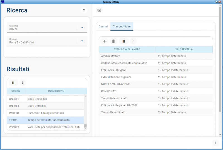Open more options menu in Risultati toolbar
223x150 pixels.
[23, 83]
